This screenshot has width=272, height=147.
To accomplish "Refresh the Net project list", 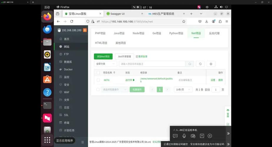I will pyautogui.click(x=200, y=64).
